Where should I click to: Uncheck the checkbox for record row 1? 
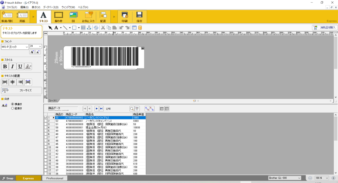click(x=46, y=118)
